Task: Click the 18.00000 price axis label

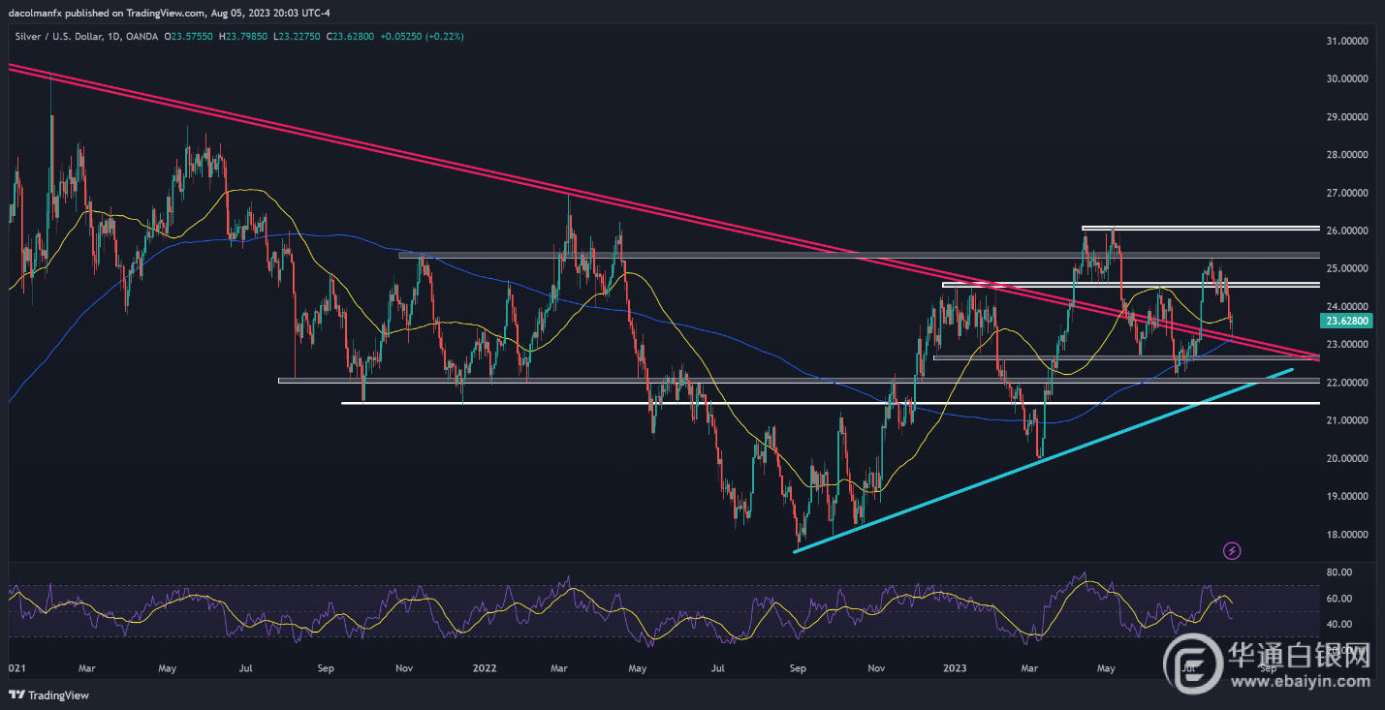Action: pos(1344,535)
